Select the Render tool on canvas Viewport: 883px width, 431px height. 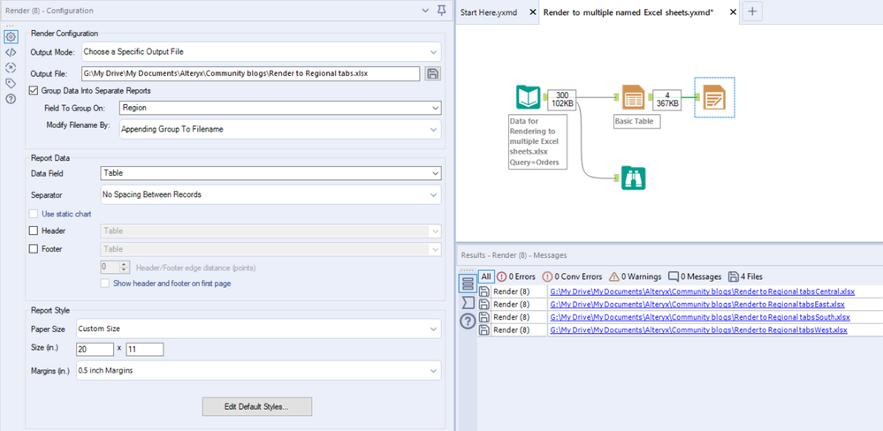[x=715, y=97]
